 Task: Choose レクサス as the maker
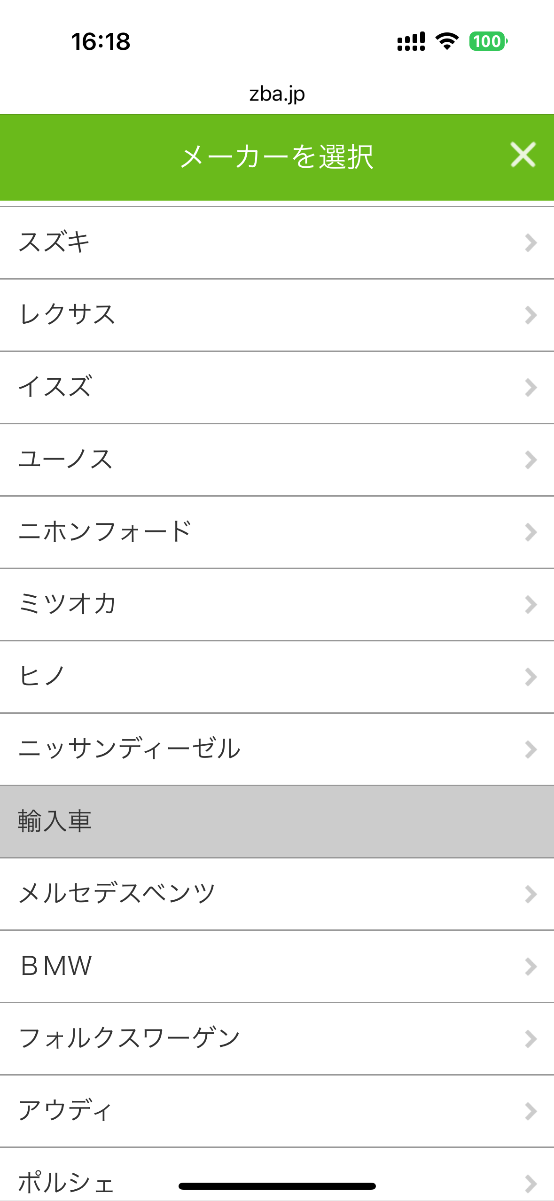tap(277, 315)
